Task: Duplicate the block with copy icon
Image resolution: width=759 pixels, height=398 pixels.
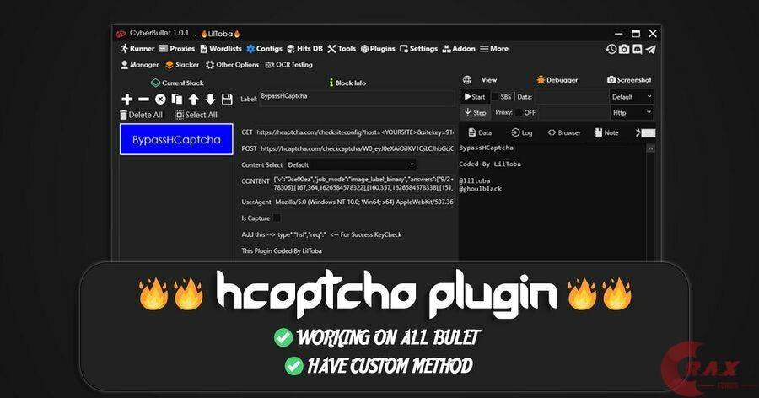Action: pyautogui.click(x=177, y=99)
